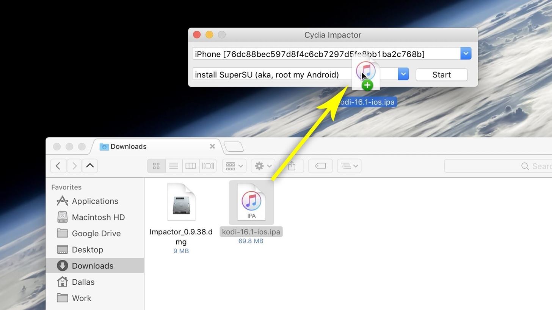Go back in Finder navigation
Image resolution: width=552 pixels, height=310 pixels.
point(58,166)
